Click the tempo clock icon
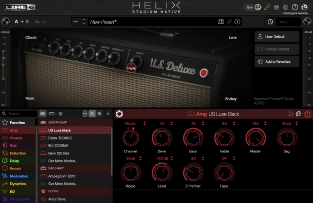 point(270,22)
